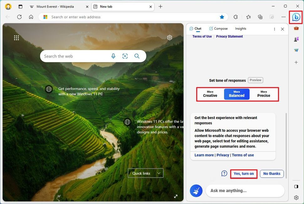Open the Games sidebar icon

pyautogui.click(x=296, y=39)
